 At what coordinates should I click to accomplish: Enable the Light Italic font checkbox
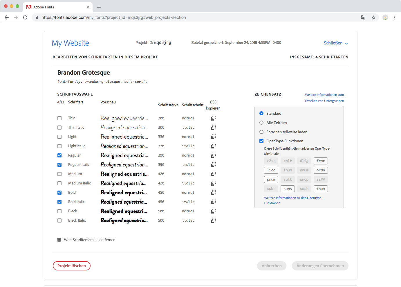click(x=59, y=146)
